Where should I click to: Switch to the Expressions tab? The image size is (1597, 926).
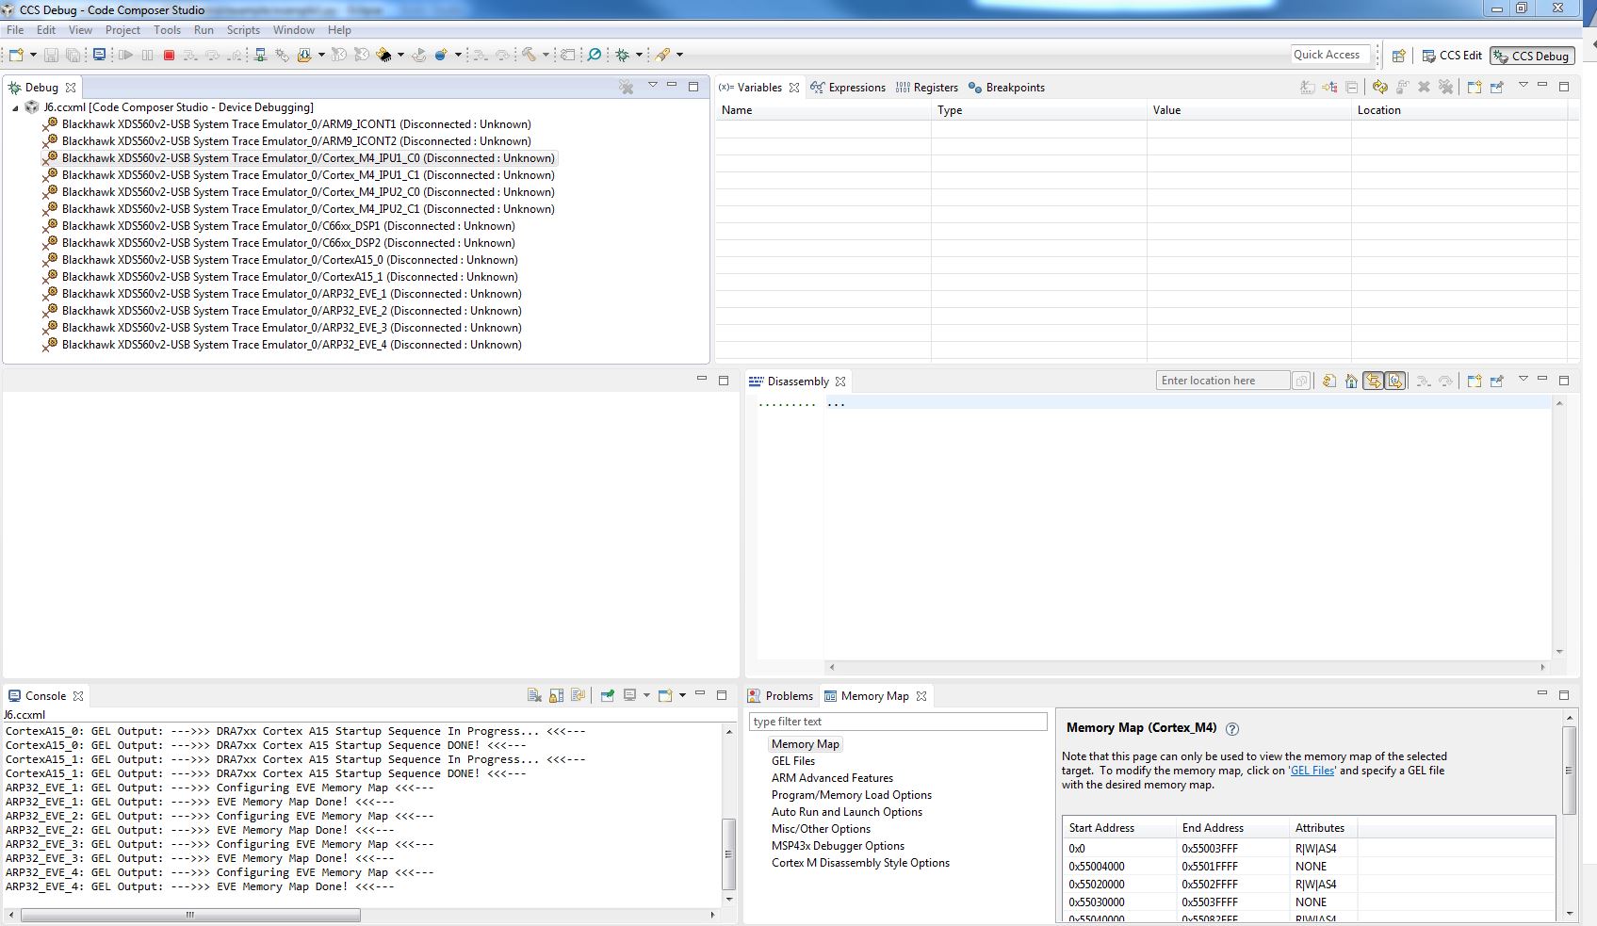(848, 88)
